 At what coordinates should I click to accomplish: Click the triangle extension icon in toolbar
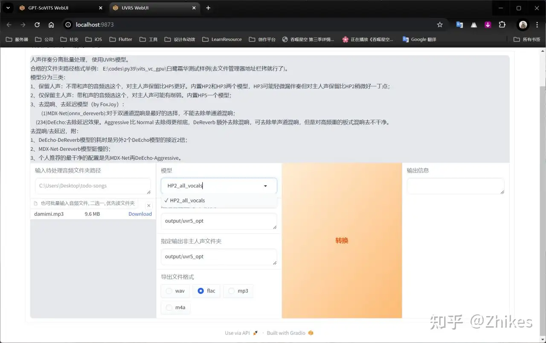point(474,25)
